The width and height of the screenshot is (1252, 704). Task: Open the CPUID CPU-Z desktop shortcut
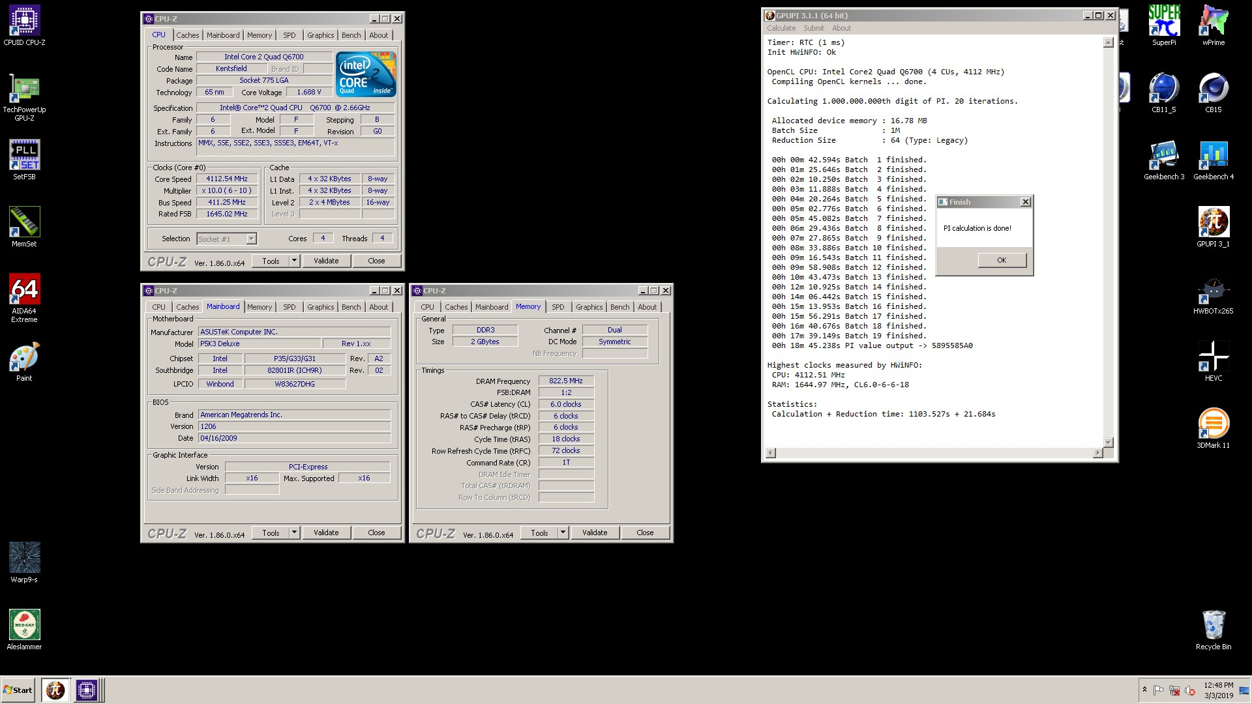coord(24,26)
